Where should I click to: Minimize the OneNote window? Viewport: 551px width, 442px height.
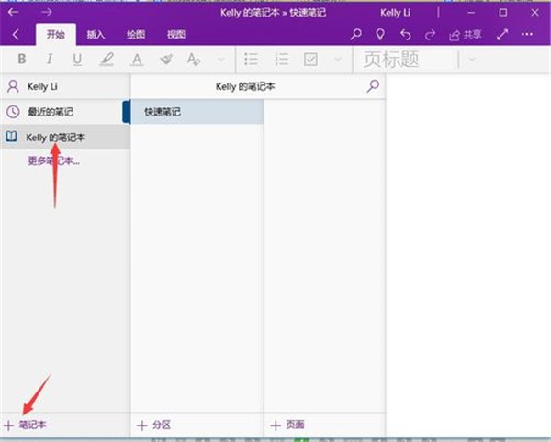[x=471, y=13]
